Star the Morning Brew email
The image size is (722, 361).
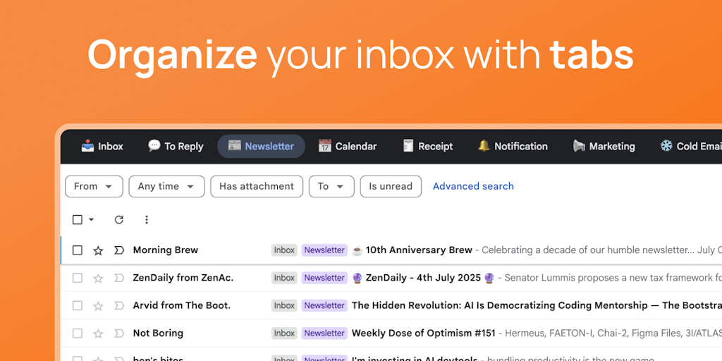click(x=98, y=250)
